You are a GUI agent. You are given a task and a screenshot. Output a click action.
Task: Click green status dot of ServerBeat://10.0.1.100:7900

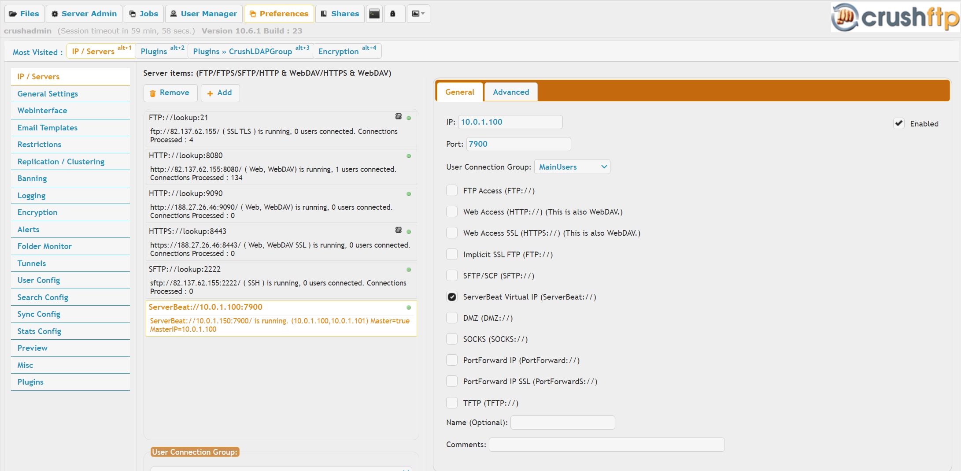pyautogui.click(x=409, y=308)
